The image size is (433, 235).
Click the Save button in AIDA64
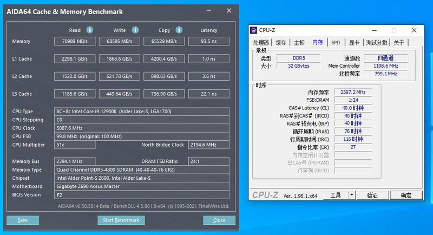[x=23, y=220]
